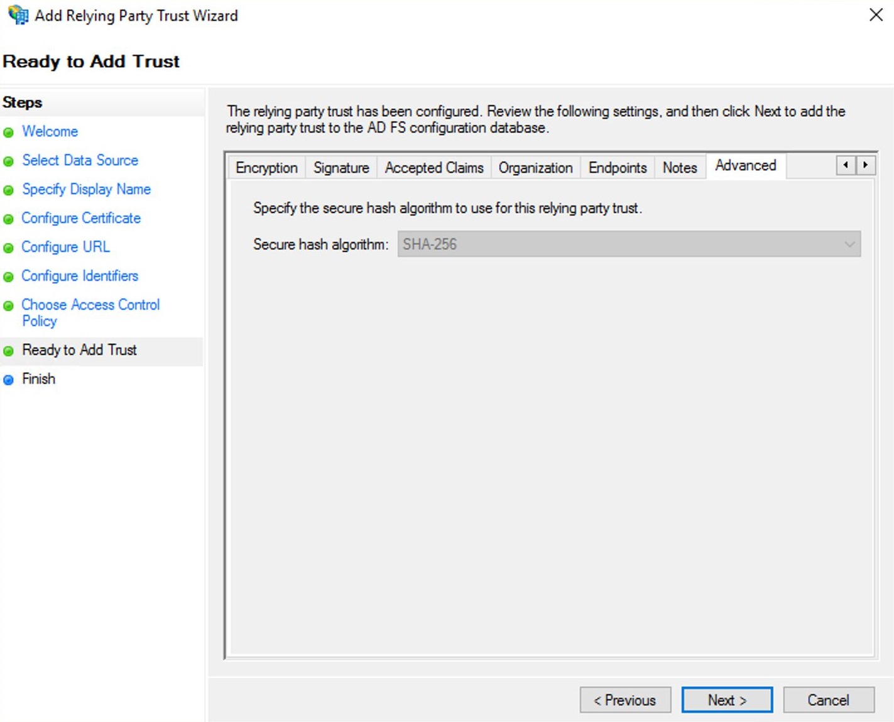
Task: Switch to the Organization tab
Action: 535,168
